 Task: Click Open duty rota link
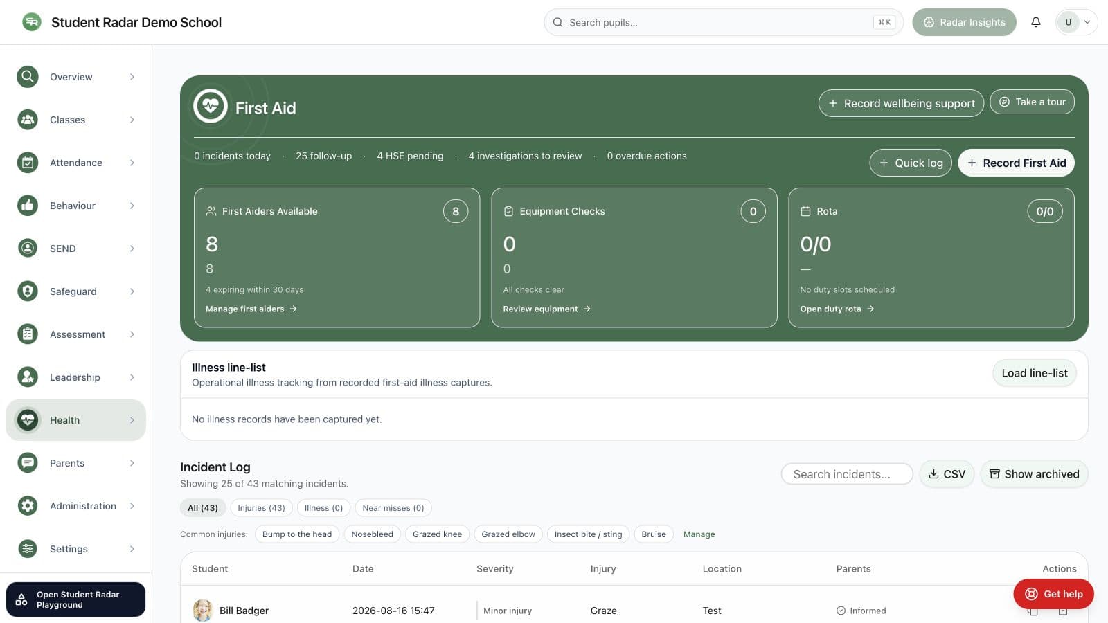837,309
